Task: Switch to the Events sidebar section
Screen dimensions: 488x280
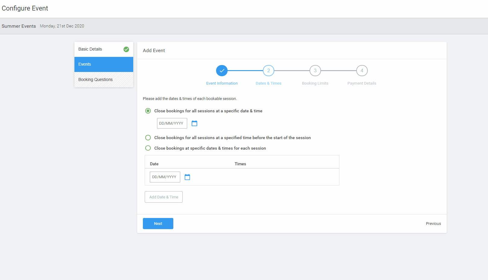Action: pyautogui.click(x=104, y=64)
